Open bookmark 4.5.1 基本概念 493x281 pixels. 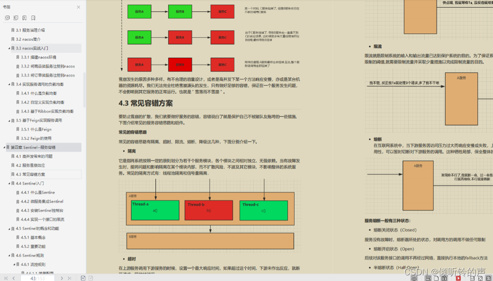click(x=33, y=238)
